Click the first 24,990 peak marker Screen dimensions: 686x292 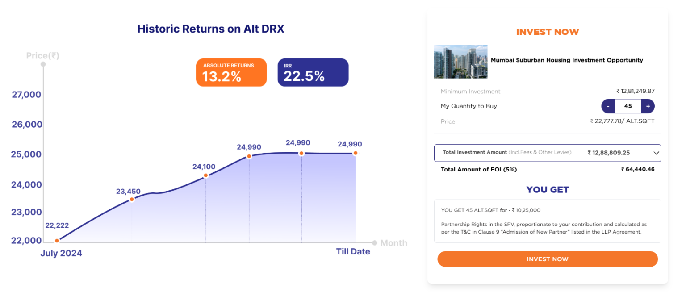249,156
